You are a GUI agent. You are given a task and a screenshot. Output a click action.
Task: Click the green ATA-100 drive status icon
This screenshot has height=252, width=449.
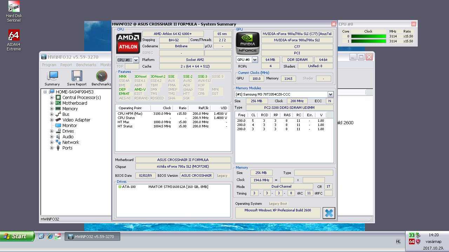[x=120, y=187]
